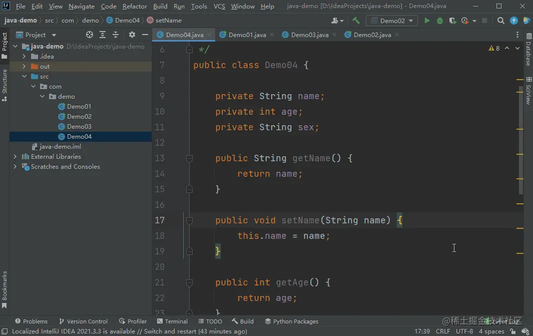Screen dimensions: 533x336
Task: Collapse all in Project panel
Action: (x=116, y=35)
